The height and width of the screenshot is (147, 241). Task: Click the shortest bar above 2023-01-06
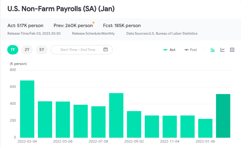point(205,128)
